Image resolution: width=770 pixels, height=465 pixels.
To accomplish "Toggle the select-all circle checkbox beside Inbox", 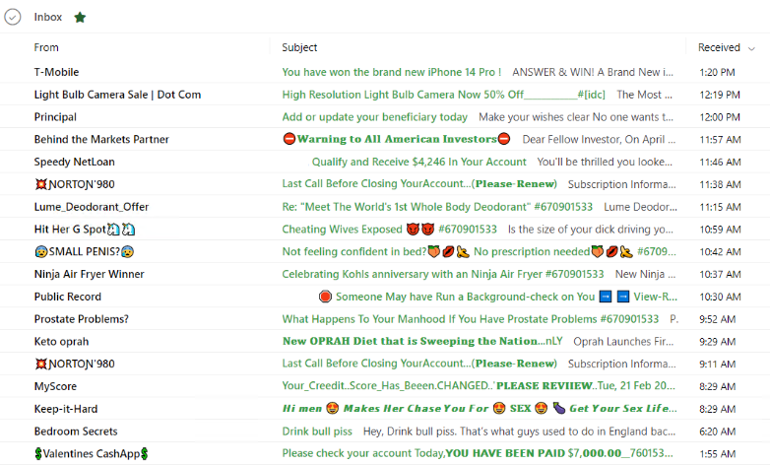I will (x=12, y=17).
